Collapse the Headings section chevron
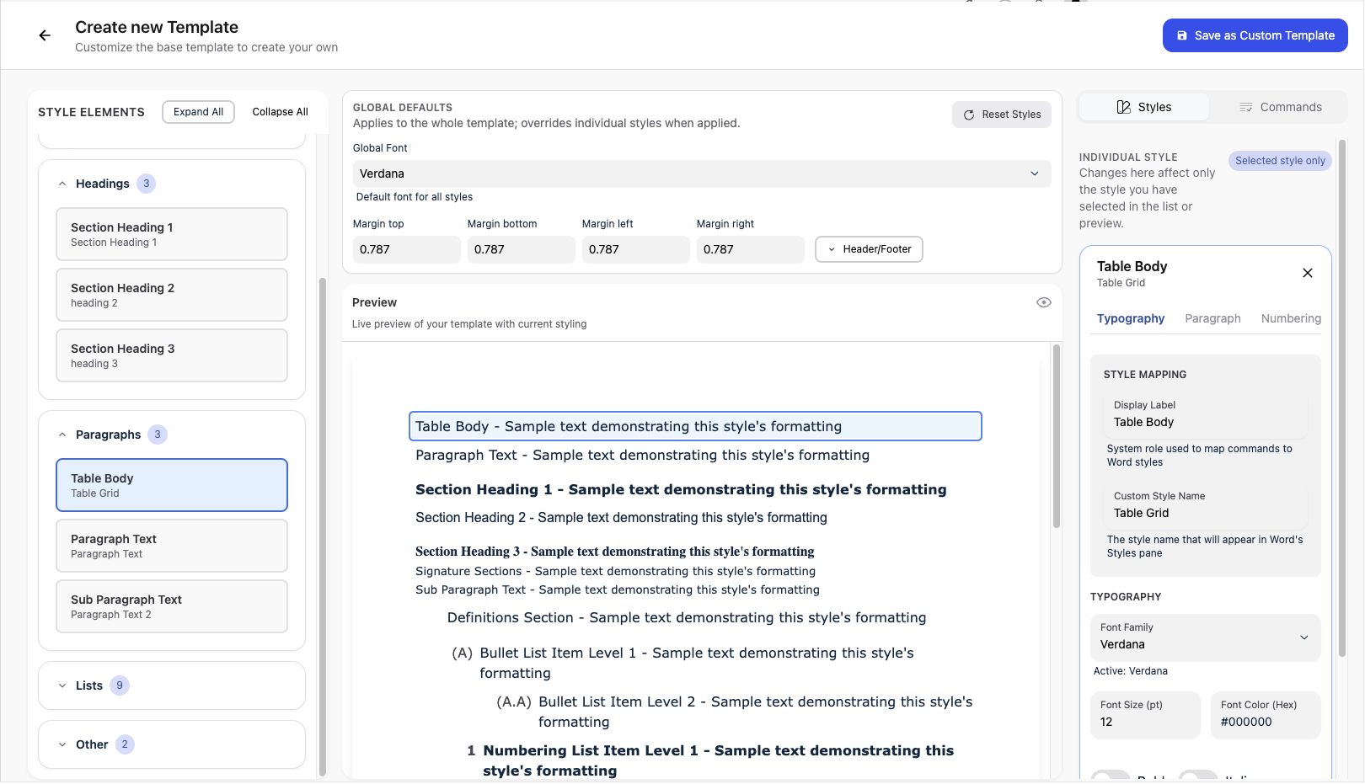 click(x=62, y=184)
